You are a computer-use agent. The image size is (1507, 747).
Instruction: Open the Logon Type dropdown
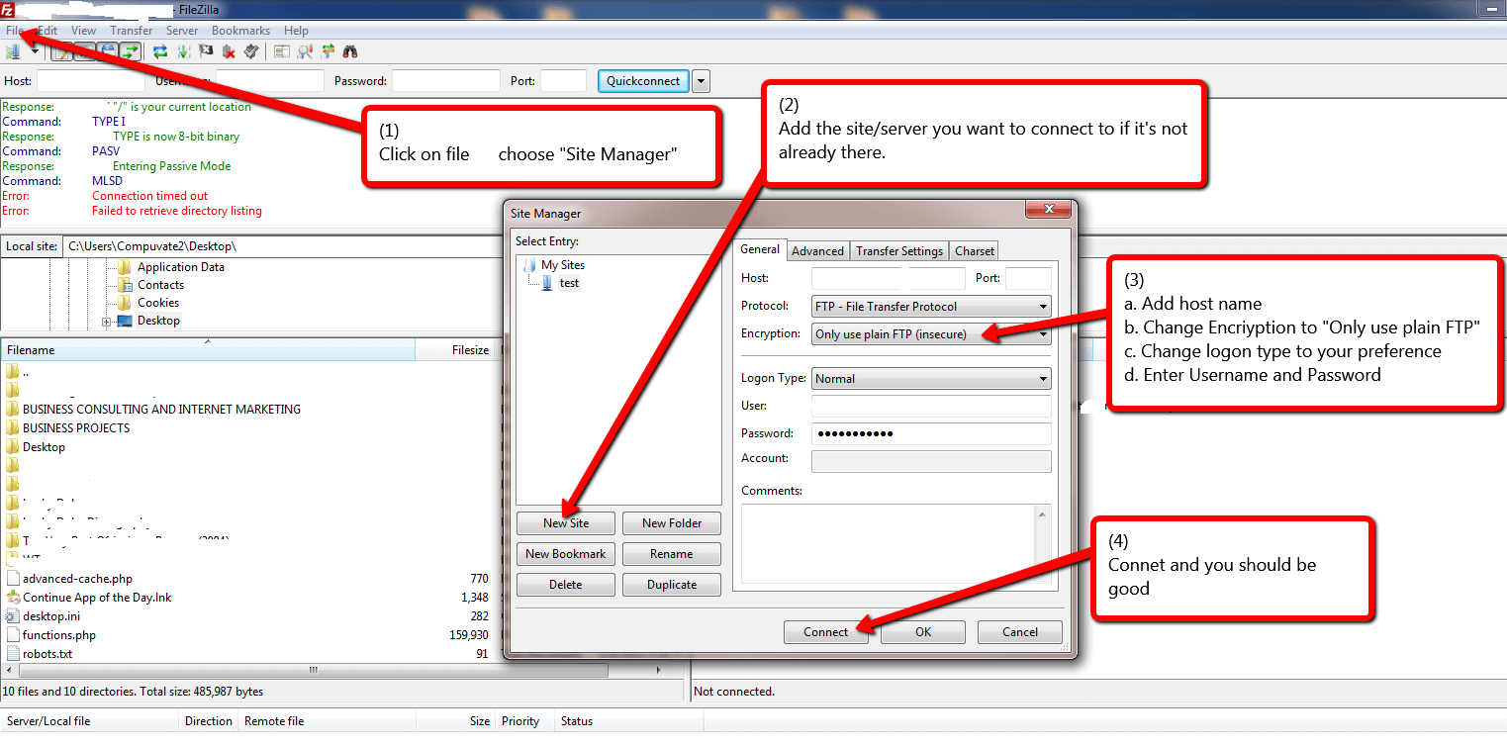click(931, 378)
